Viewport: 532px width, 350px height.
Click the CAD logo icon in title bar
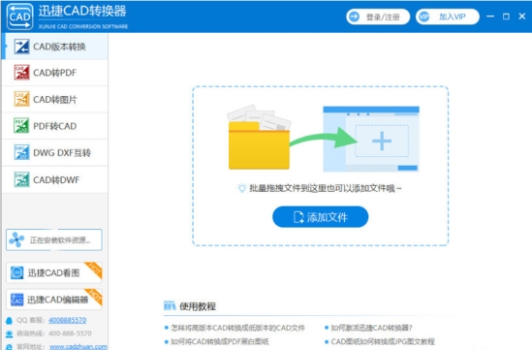pos(19,16)
